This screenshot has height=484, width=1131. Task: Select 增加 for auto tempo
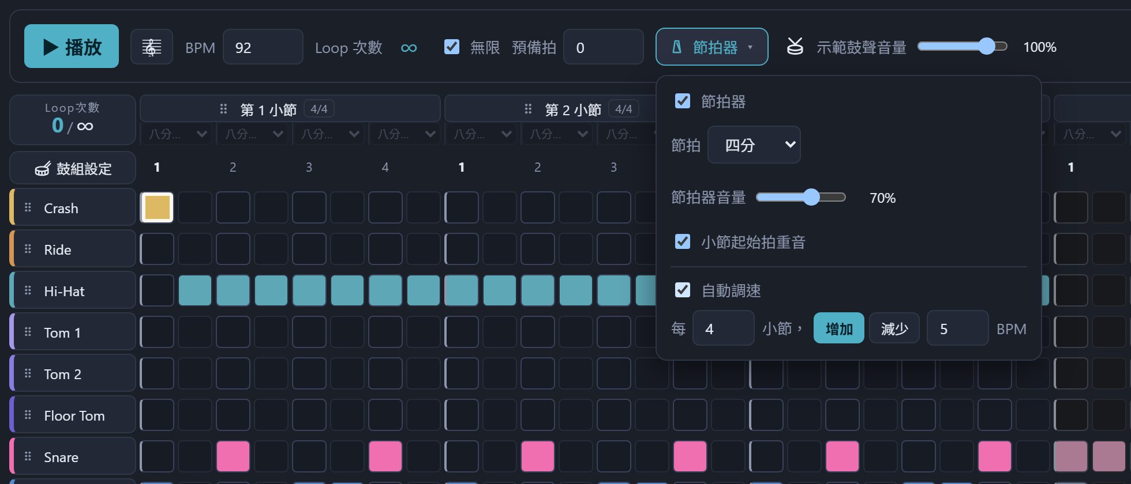click(x=839, y=328)
